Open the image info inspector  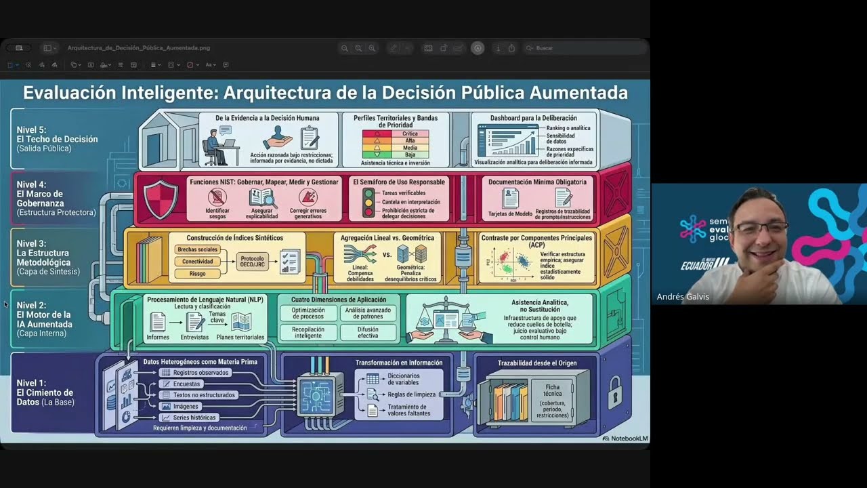[499, 48]
